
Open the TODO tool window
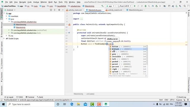(x=20, y=97)
